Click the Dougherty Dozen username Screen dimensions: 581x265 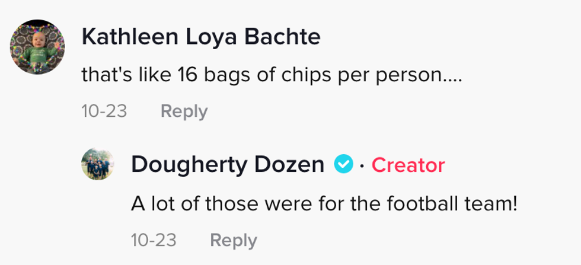pyautogui.click(x=228, y=164)
